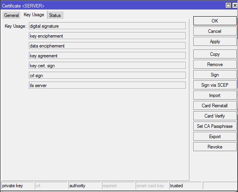Image resolution: width=238 pixels, height=192 pixels.
Task: Select the tls server key usage field
Action: pos(107,85)
